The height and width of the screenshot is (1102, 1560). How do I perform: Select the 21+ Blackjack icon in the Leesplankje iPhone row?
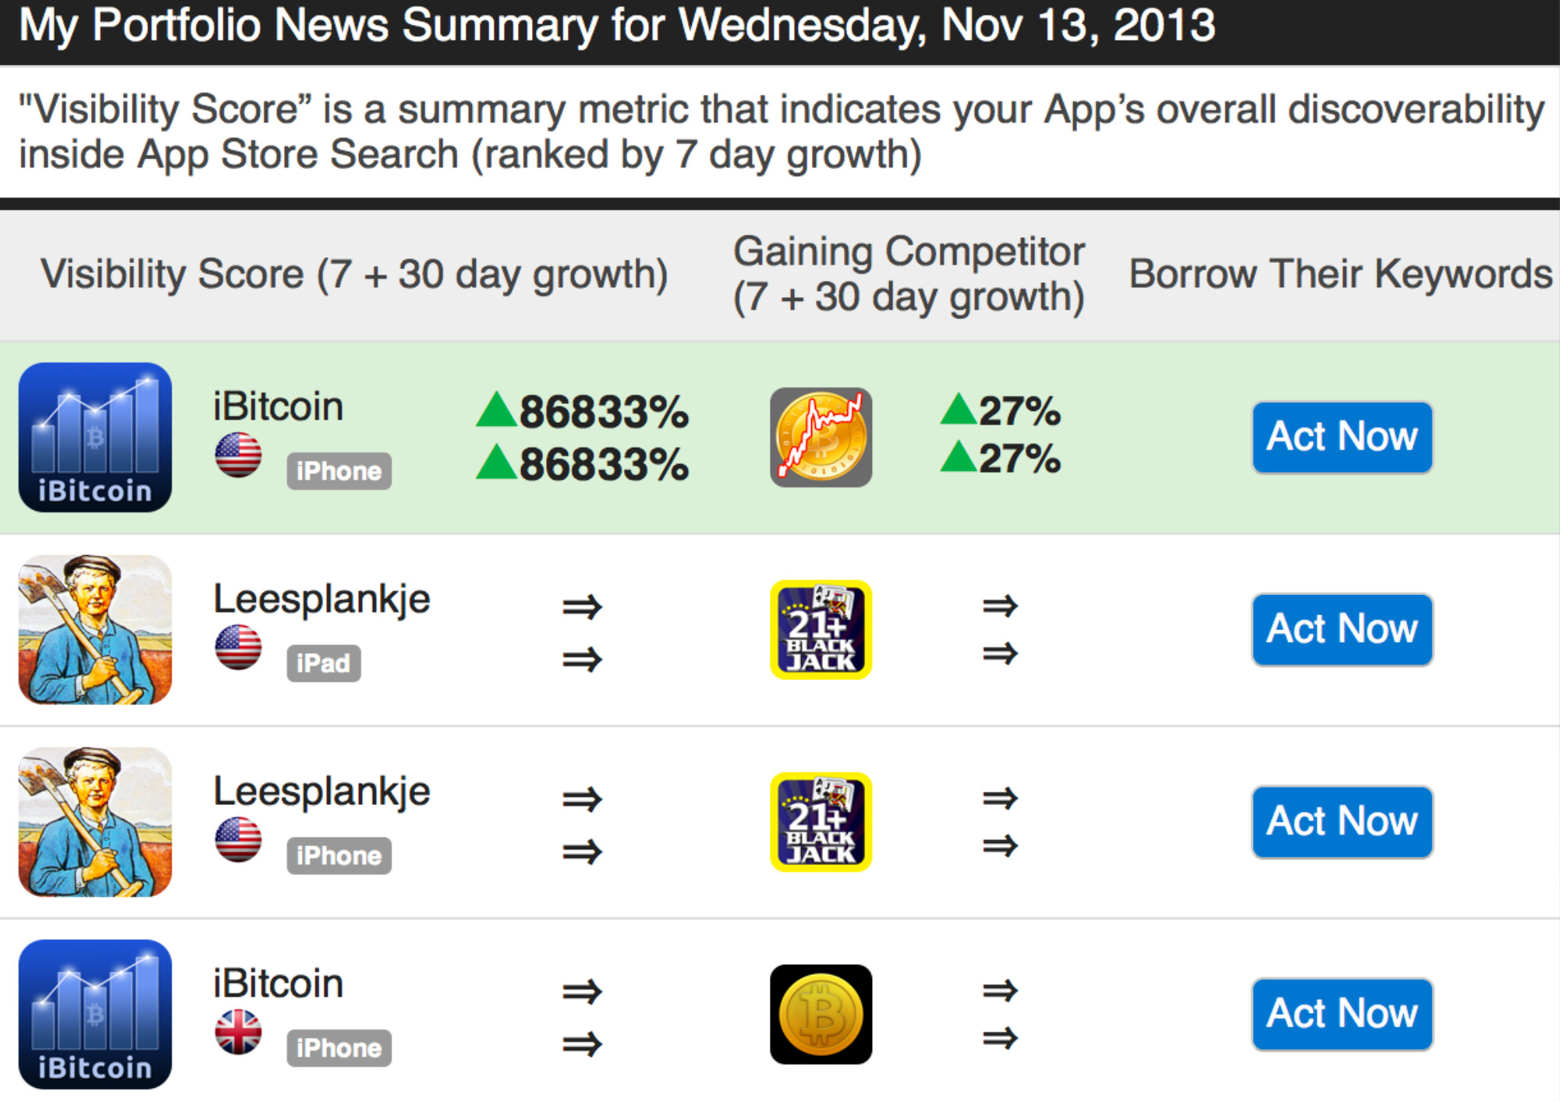(821, 822)
